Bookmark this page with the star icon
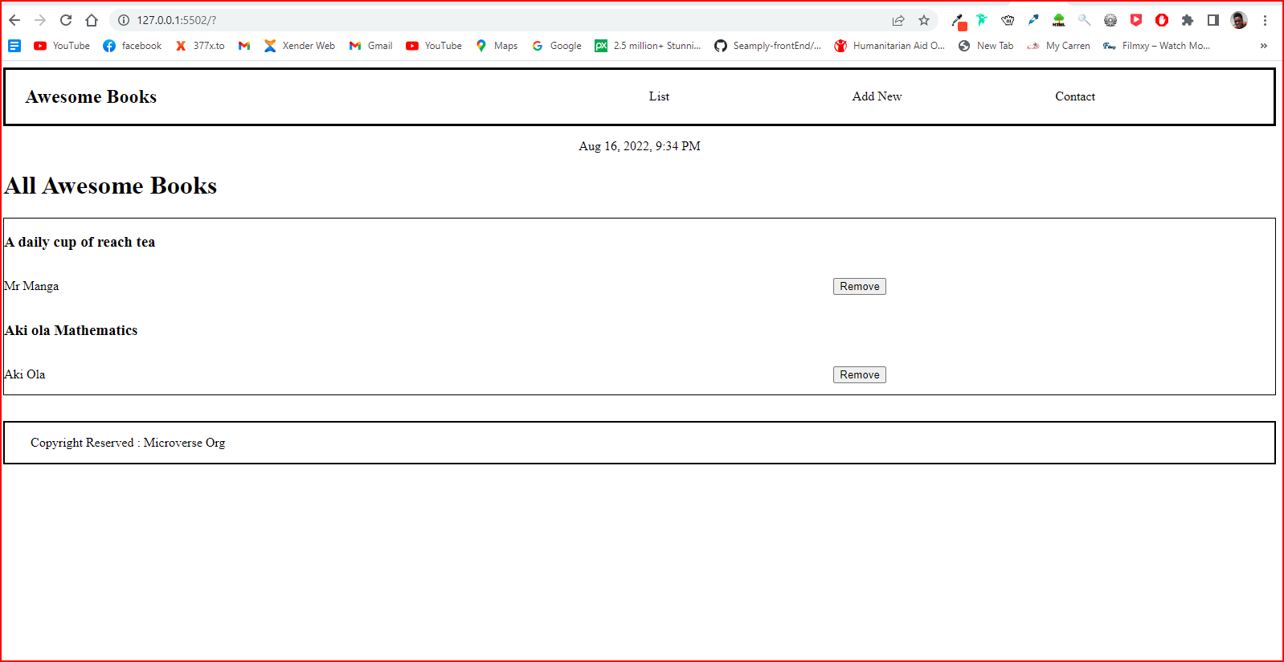 click(x=924, y=20)
